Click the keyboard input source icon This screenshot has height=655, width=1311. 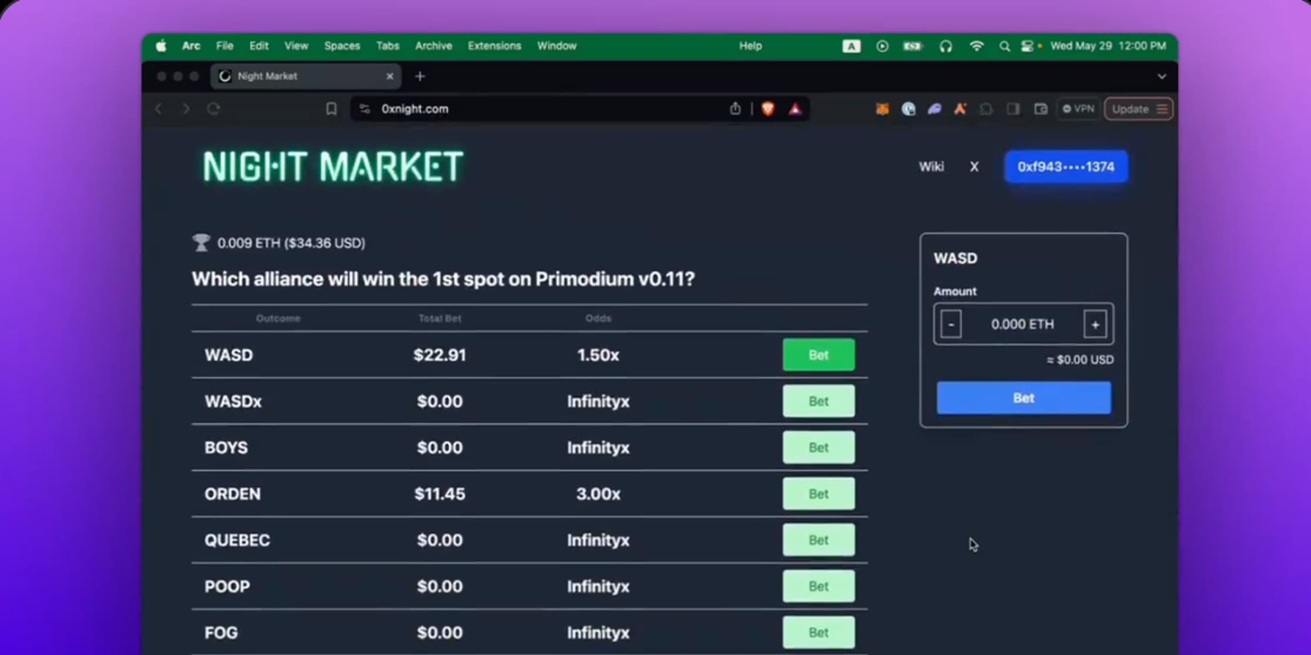(x=851, y=46)
